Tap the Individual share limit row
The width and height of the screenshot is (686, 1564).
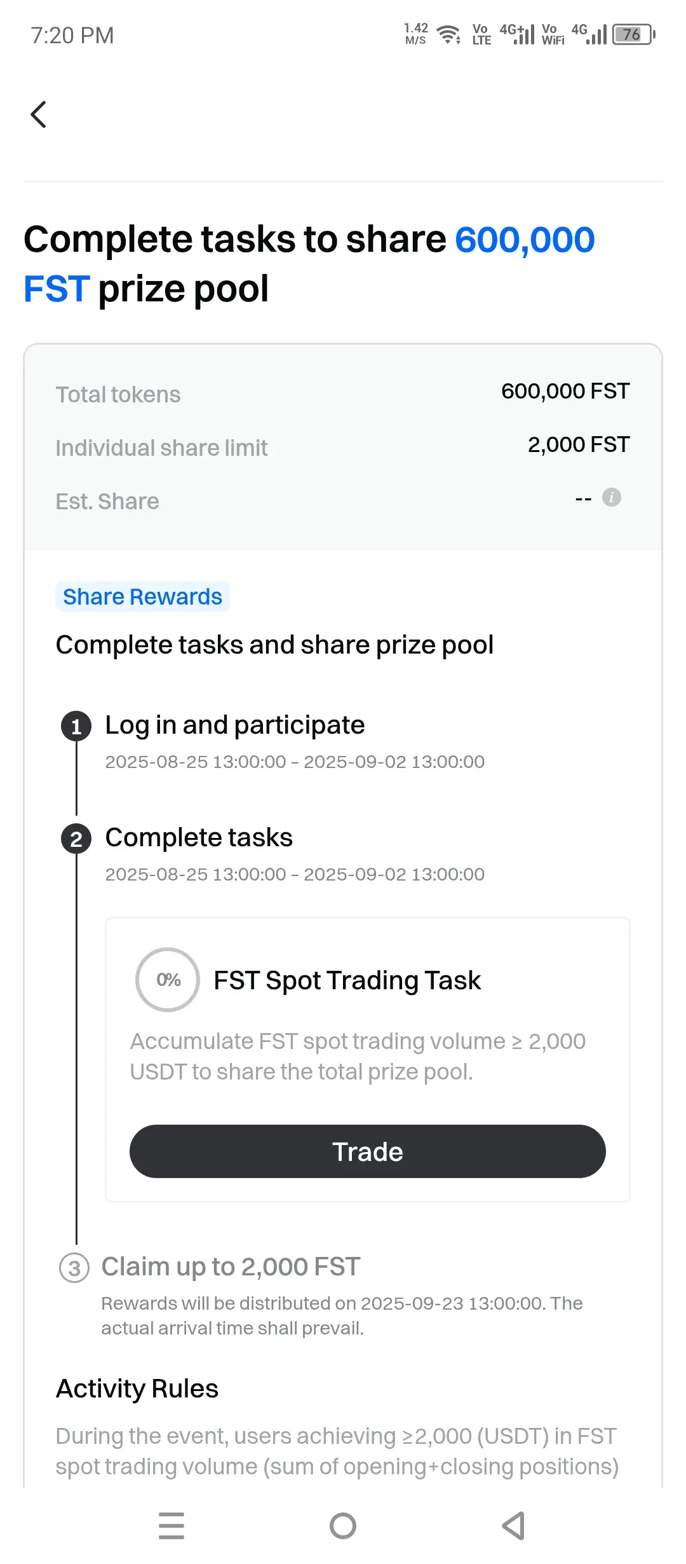tap(343, 446)
